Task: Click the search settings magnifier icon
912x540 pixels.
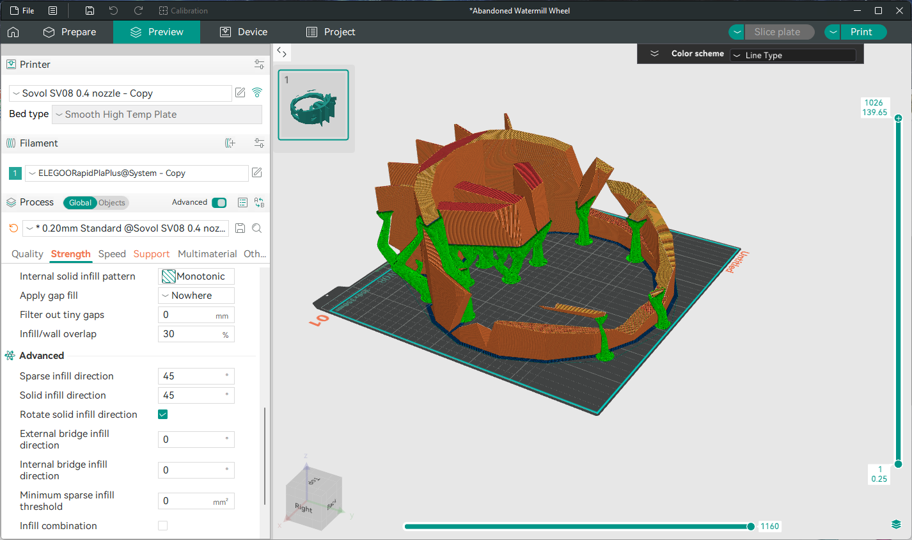Action: 257,228
